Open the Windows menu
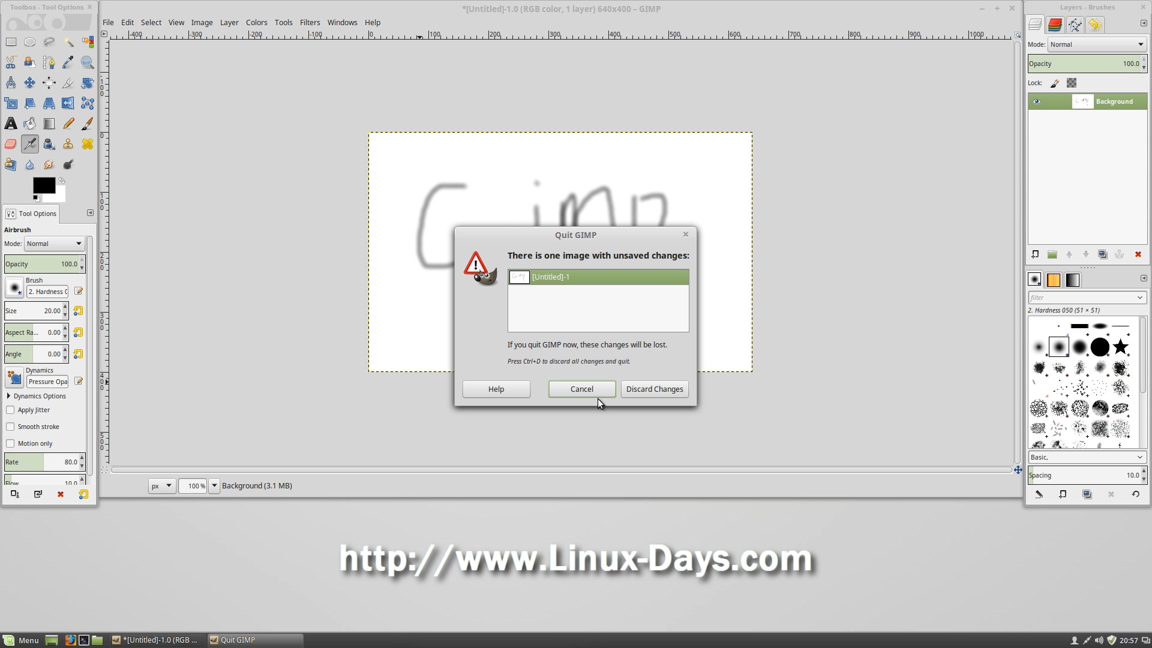Image resolution: width=1152 pixels, height=648 pixels. point(342,23)
